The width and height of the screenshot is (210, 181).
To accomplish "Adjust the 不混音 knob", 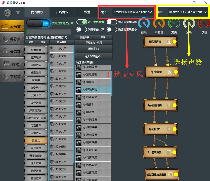I will 159,23.
